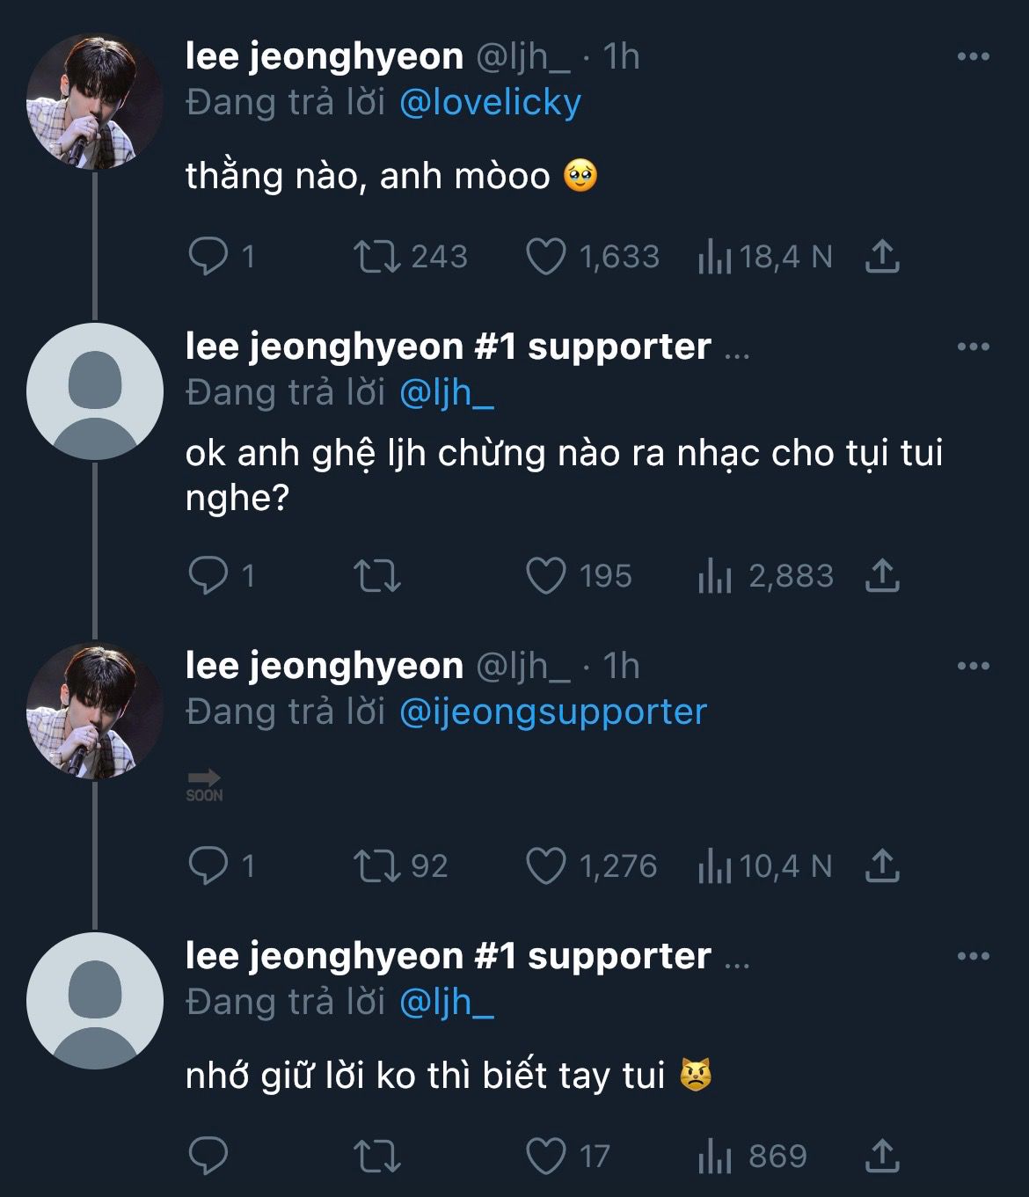Retweet the tweet with 243 retweets

[376, 257]
